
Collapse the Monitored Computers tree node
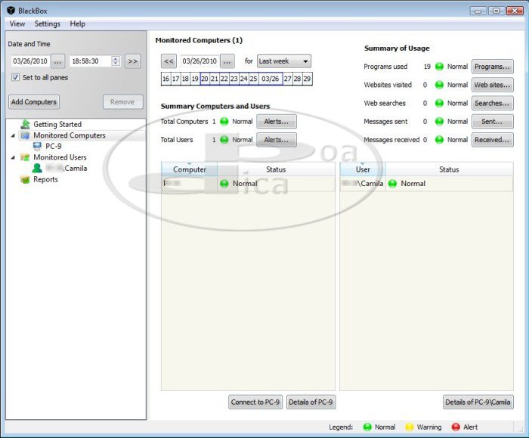click(13, 135)
